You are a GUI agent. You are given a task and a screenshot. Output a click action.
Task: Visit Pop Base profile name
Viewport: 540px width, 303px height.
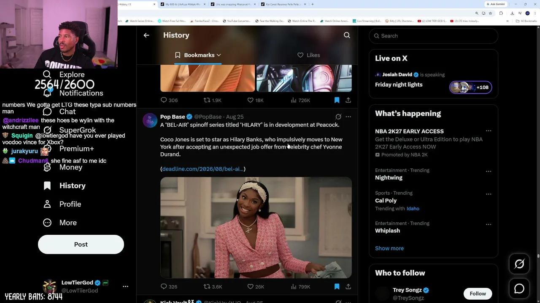pos(173,117)
